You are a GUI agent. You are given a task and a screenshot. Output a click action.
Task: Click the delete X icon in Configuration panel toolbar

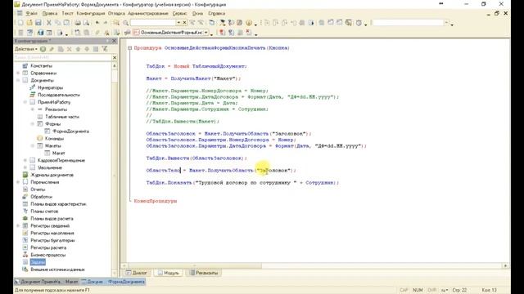69,49
